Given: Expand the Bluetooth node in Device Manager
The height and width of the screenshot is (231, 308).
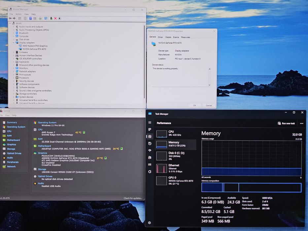Looking at the screenshot, I should [x=14, y=33].
